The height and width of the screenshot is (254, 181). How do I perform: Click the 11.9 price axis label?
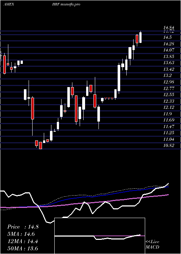[x=167, y=114]
